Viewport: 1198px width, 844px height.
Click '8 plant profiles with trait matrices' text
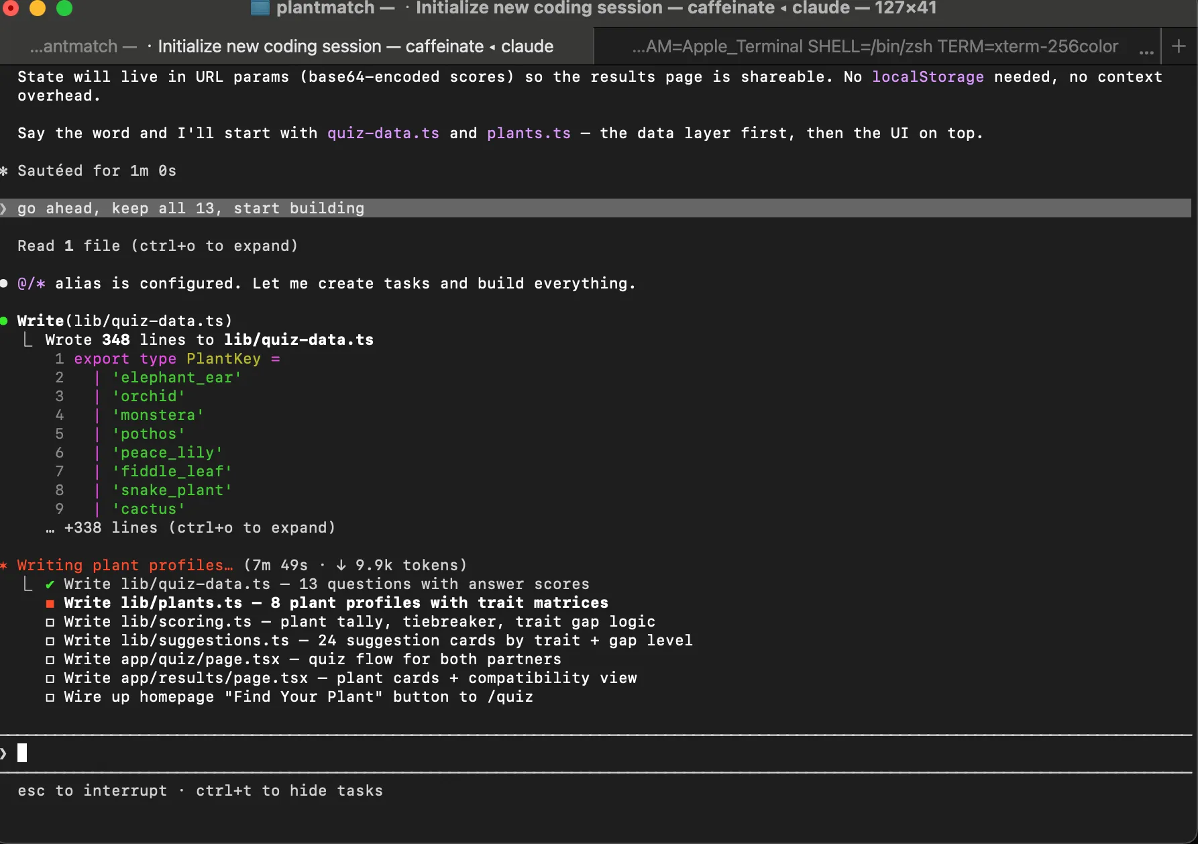pyautogui.click(x=439, y=603)
